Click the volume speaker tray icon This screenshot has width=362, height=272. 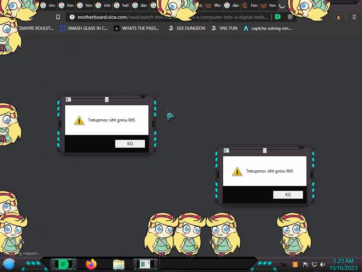[323, 264]
